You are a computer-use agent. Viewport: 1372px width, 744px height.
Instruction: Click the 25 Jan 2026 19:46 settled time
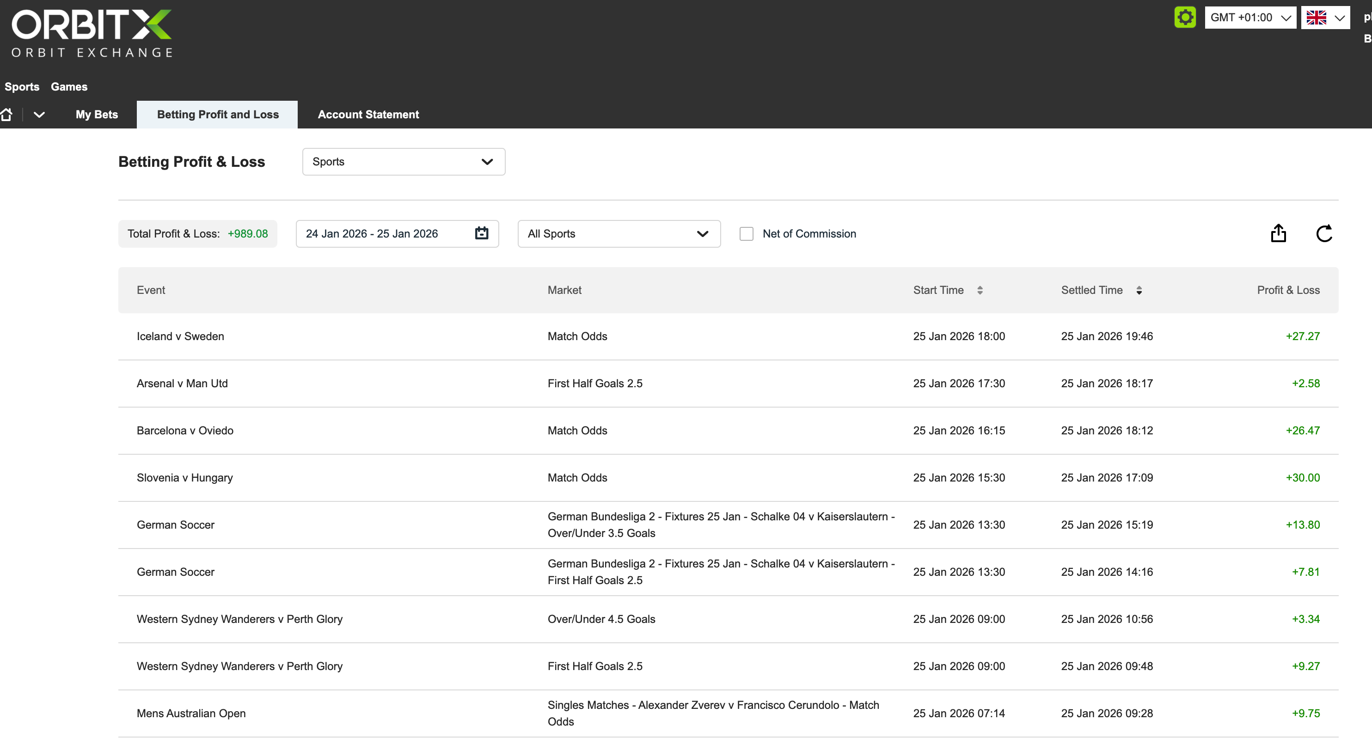pyautogui.click(x=1107, y=336)
